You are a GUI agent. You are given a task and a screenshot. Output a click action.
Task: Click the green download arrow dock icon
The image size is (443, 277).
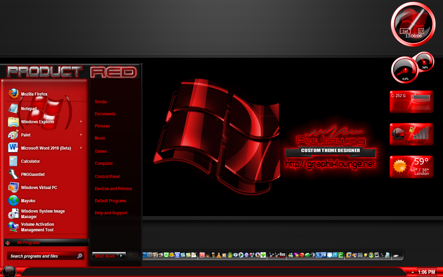click(x=263, y=255)
